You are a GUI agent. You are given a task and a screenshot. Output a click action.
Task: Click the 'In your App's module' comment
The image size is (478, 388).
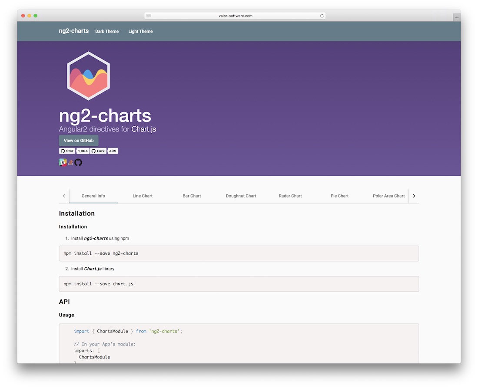[x=105, y=344]
